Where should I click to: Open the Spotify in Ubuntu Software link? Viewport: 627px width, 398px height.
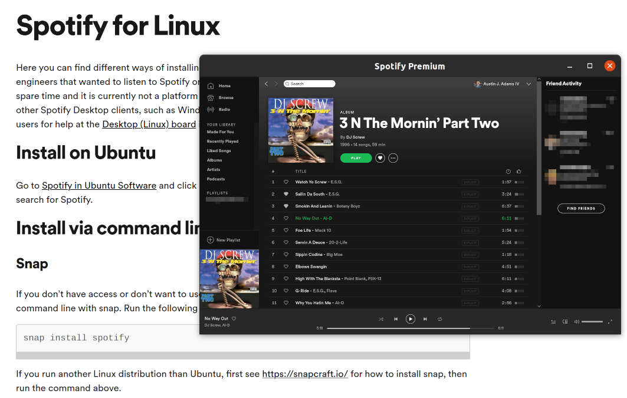tap(99, 185)
